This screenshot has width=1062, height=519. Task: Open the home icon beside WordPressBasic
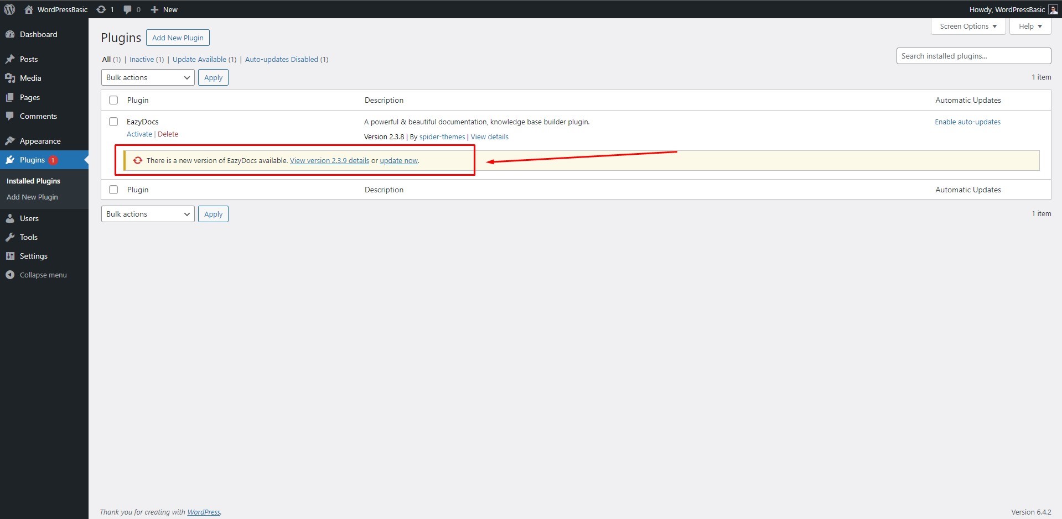[x=29, y=9]
